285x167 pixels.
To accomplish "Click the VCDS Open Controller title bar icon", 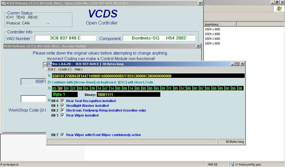I will click(x=3, y=3).
